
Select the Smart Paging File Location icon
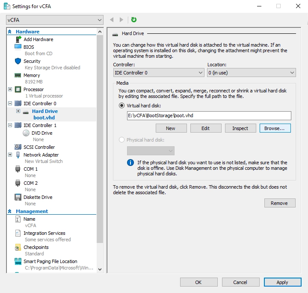18,261
